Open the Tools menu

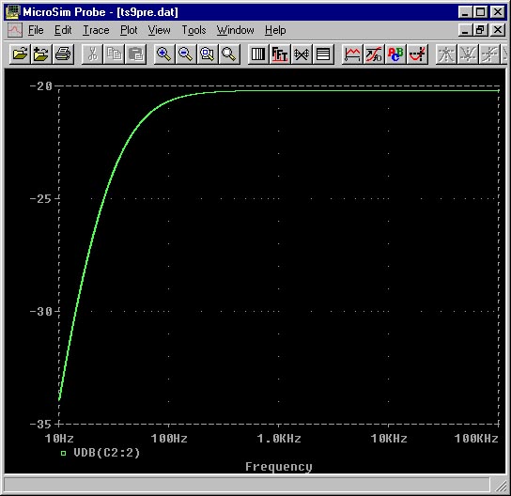[x=194, y=30]
